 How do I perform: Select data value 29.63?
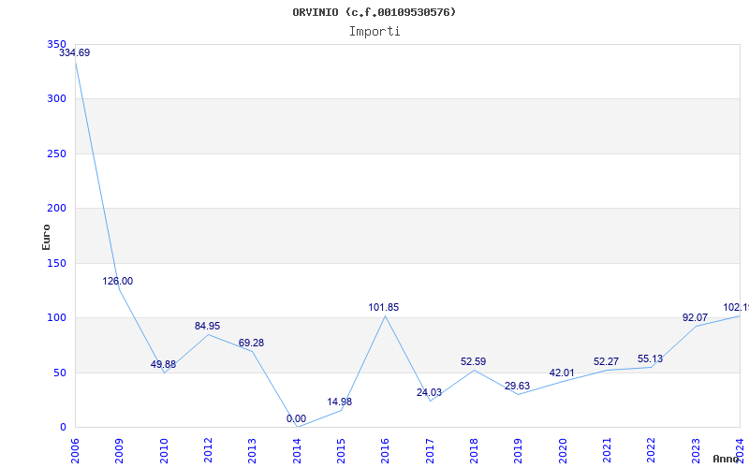(x=518, y=386)
